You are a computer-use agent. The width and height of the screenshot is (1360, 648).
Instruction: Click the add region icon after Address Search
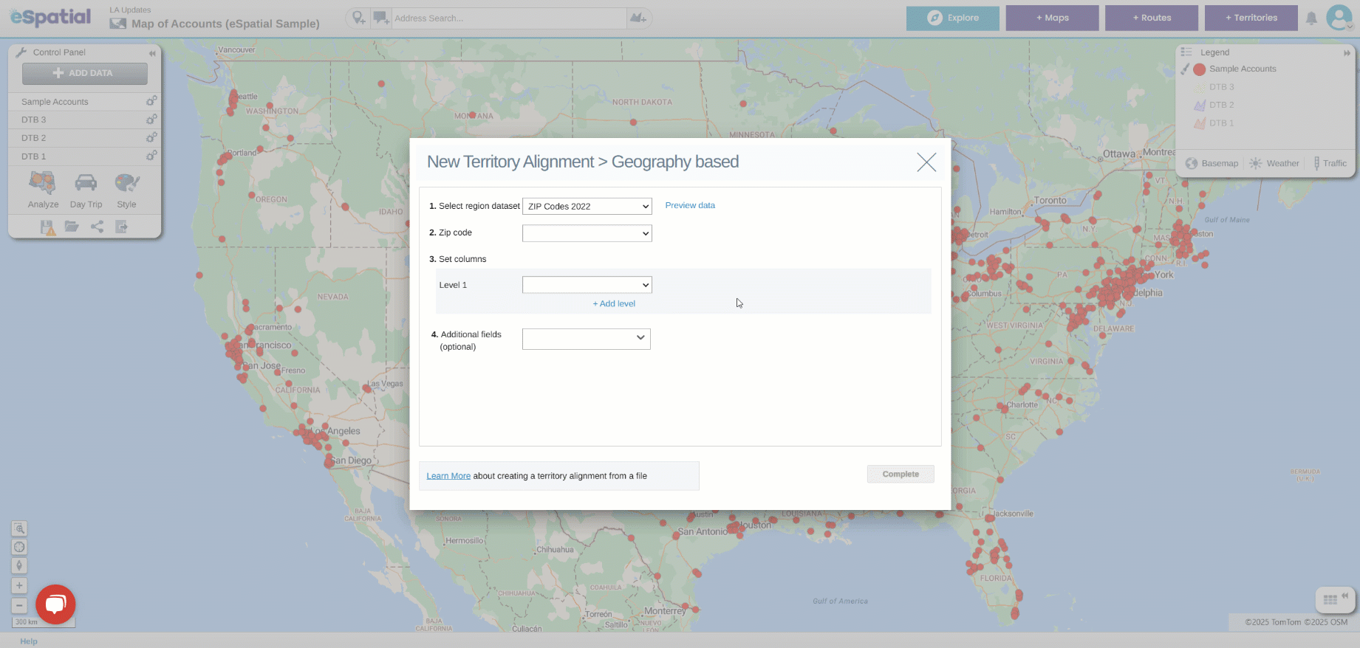pos(638,18)
